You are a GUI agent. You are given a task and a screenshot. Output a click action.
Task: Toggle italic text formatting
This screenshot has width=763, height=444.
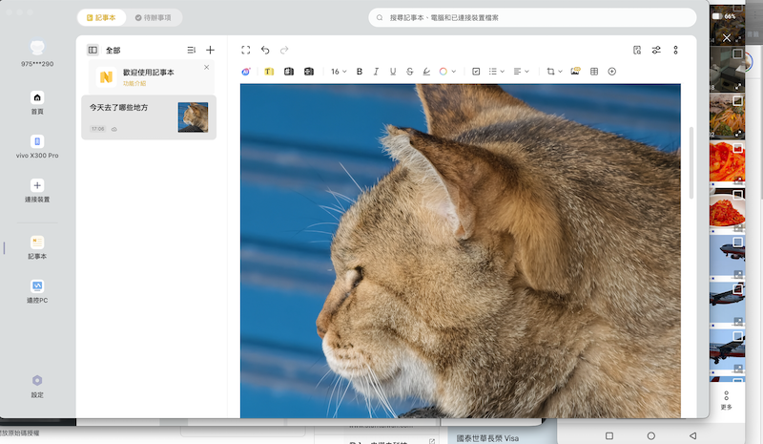(376, 72)
